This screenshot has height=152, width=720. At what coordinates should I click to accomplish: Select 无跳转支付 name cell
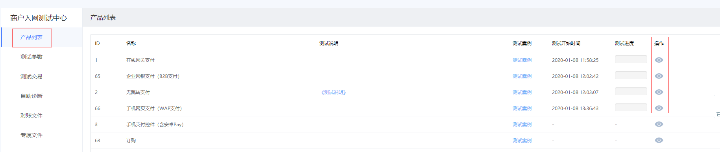(x=138, y=92)
